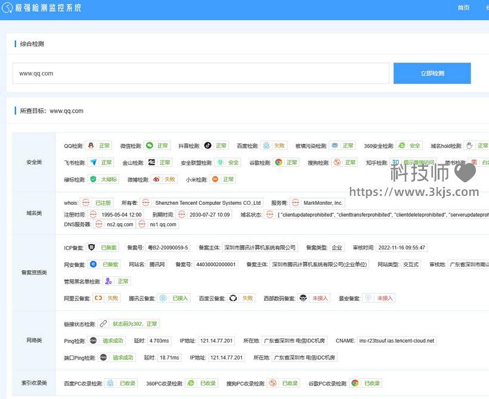Click the Baidu paw icon for 百度检测
The image size is (489, 399).
click(266, 145)
